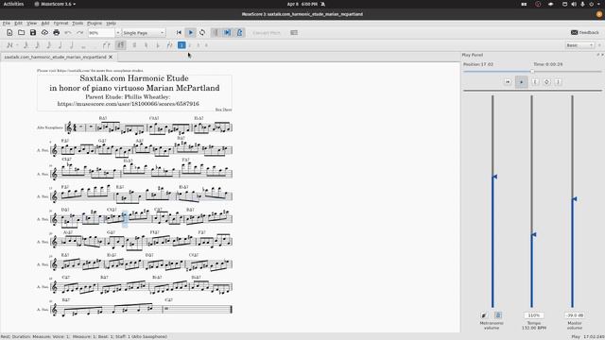
Task: Flip direction of selected notes
Action: point(169,45)
